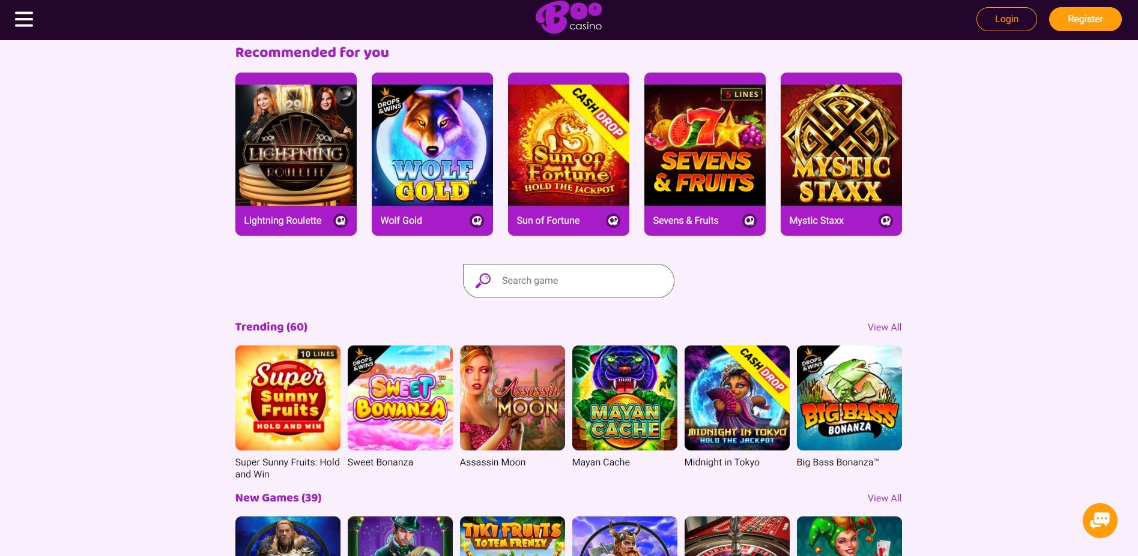Click the Boo casino logo
The image size is (1138, 556).
(x=569, y=17)
